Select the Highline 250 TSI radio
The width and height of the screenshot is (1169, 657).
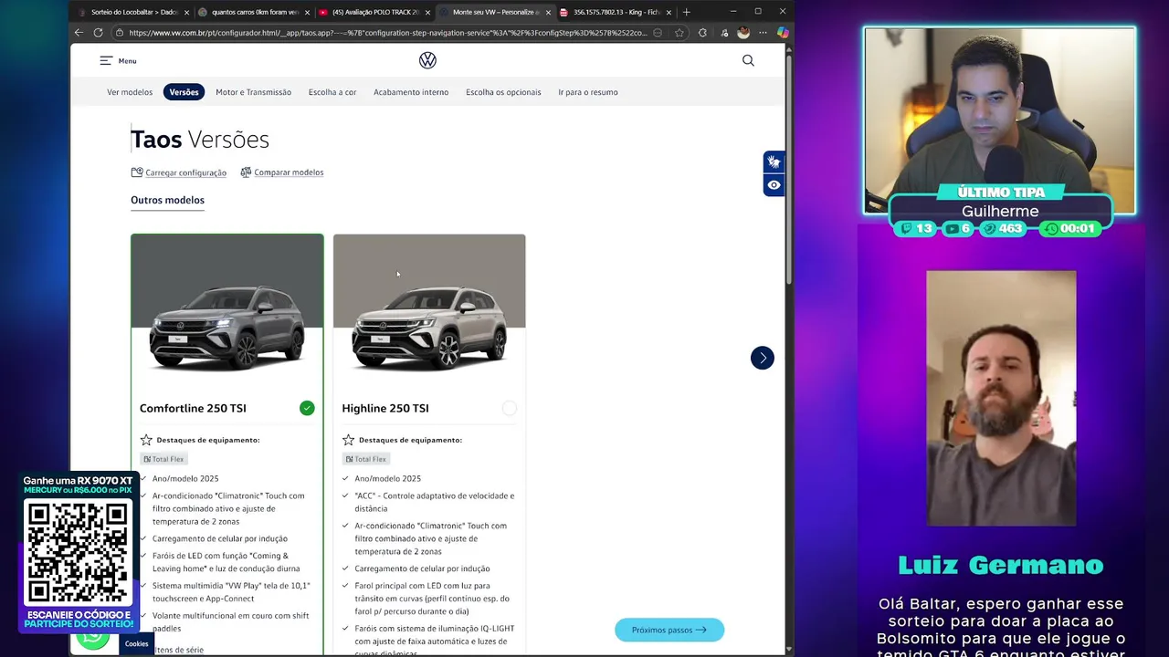click(x=509, y=408)
